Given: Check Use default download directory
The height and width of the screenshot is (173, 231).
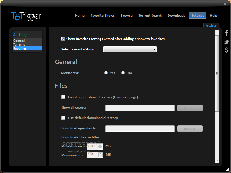Looking at the screenshot, I should pos(63,118).
